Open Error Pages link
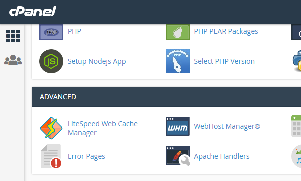The height and width of the screenshot is (181, 301). (x=86, y=156)
